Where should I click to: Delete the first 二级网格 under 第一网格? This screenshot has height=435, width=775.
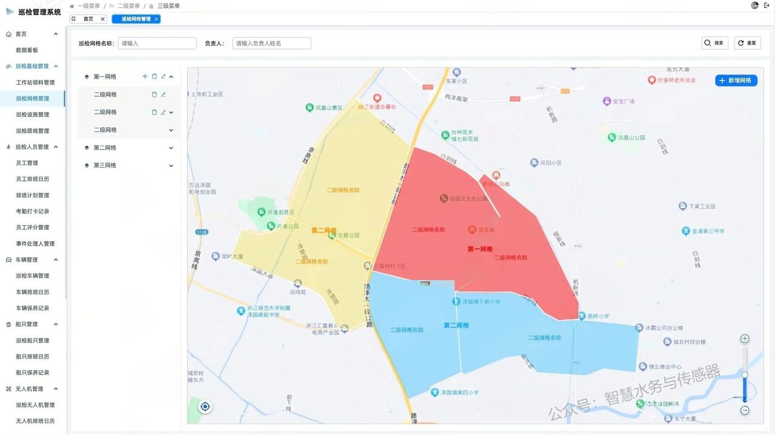[154, 94]
